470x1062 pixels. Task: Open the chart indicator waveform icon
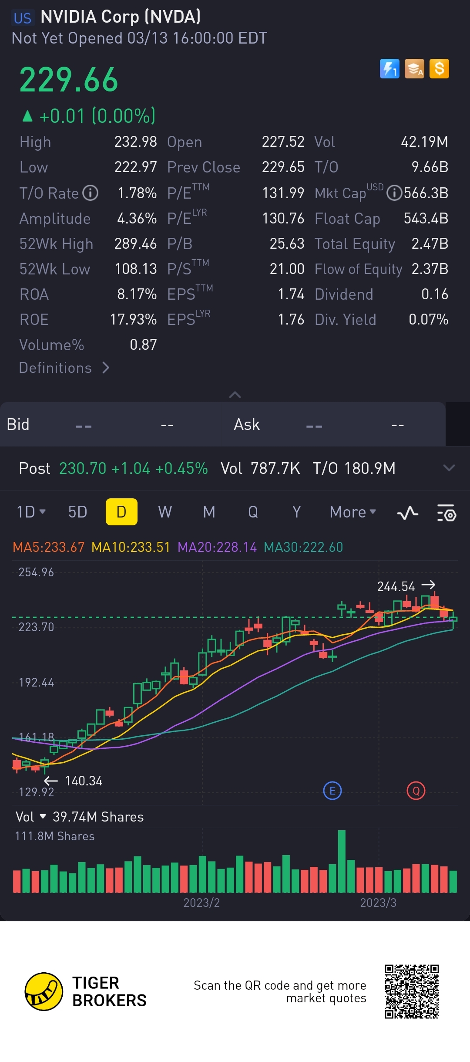[408, 513]
